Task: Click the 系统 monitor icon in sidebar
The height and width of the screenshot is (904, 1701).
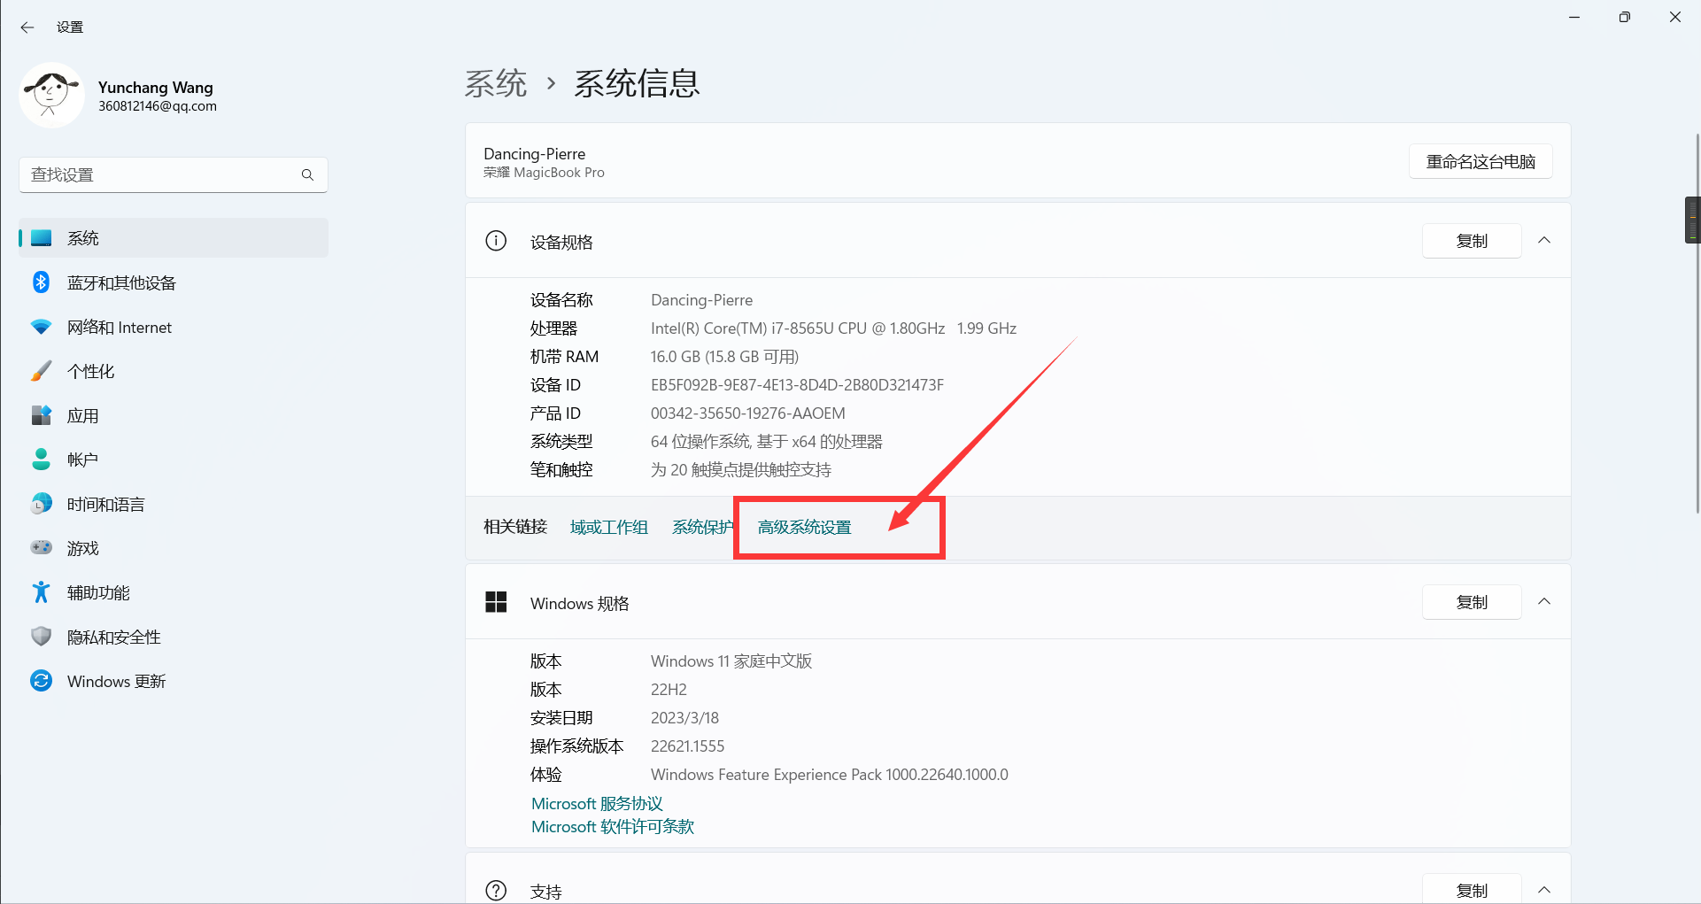Action: pos(42,238)
